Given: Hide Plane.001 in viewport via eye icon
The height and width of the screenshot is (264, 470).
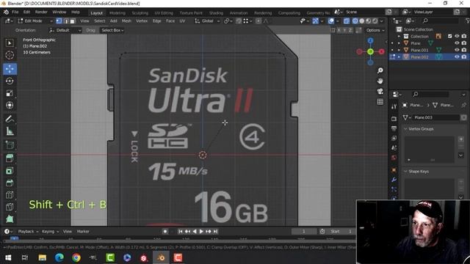Looking at the screenshot, I should point(457,50).
